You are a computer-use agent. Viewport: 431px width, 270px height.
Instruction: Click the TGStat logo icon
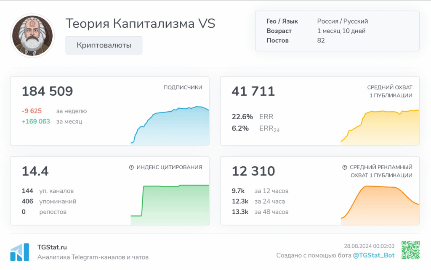pos(19,252)
